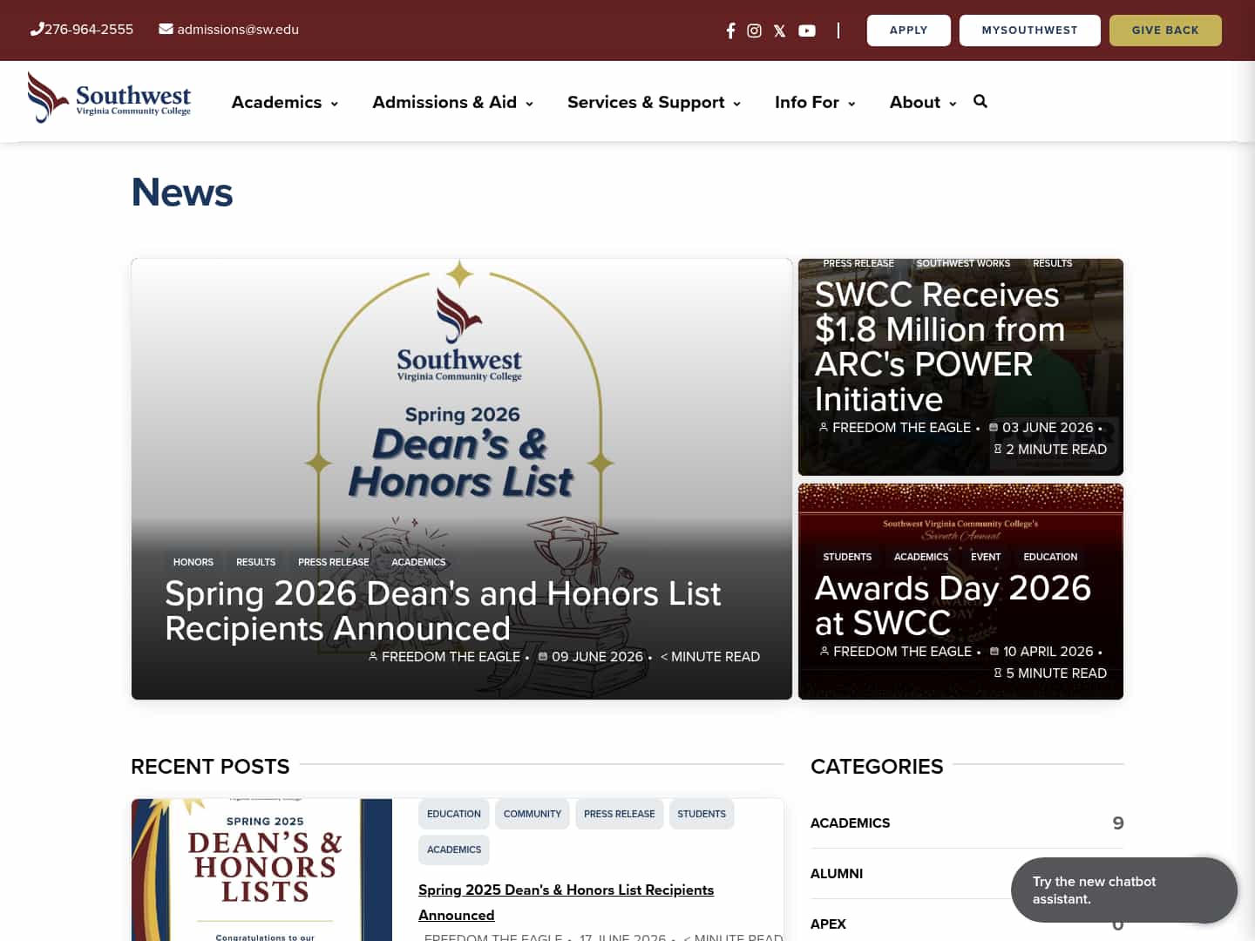
Task: Open the Facebook social icon
Action: [x=730, y=30]
